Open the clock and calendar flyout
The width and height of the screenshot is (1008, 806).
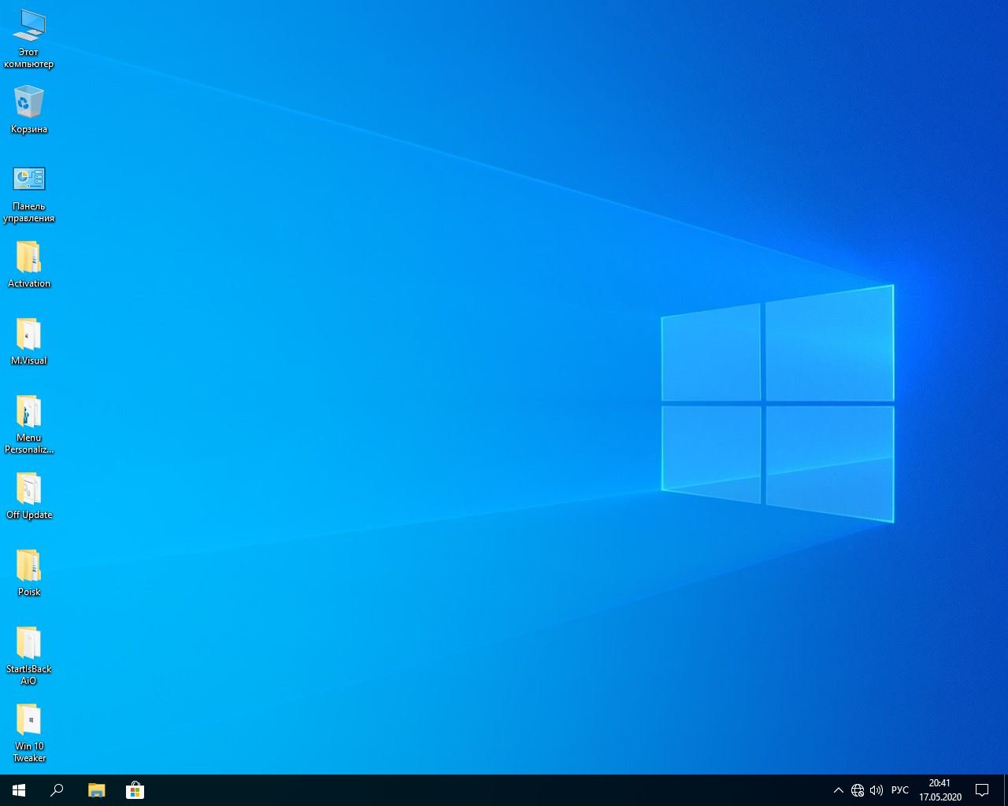click(x=939, y=790)
